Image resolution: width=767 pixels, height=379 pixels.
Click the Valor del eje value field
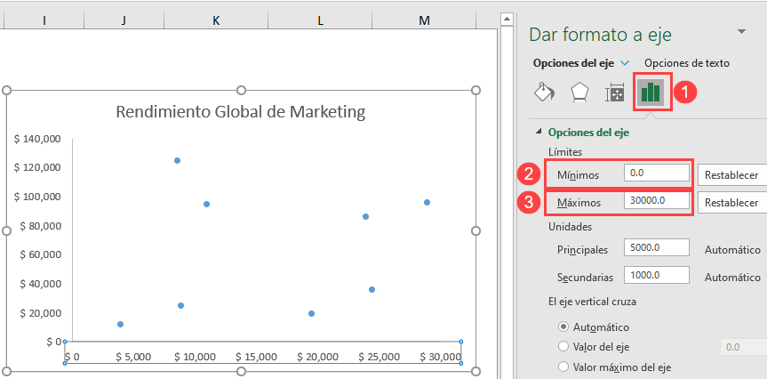744,347
